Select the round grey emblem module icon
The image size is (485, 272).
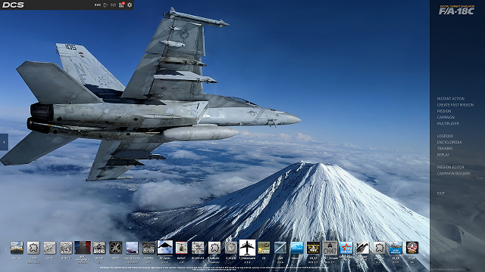point(230,248)
